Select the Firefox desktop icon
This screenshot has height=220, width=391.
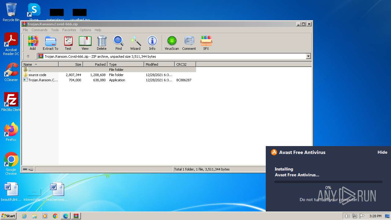11,132
